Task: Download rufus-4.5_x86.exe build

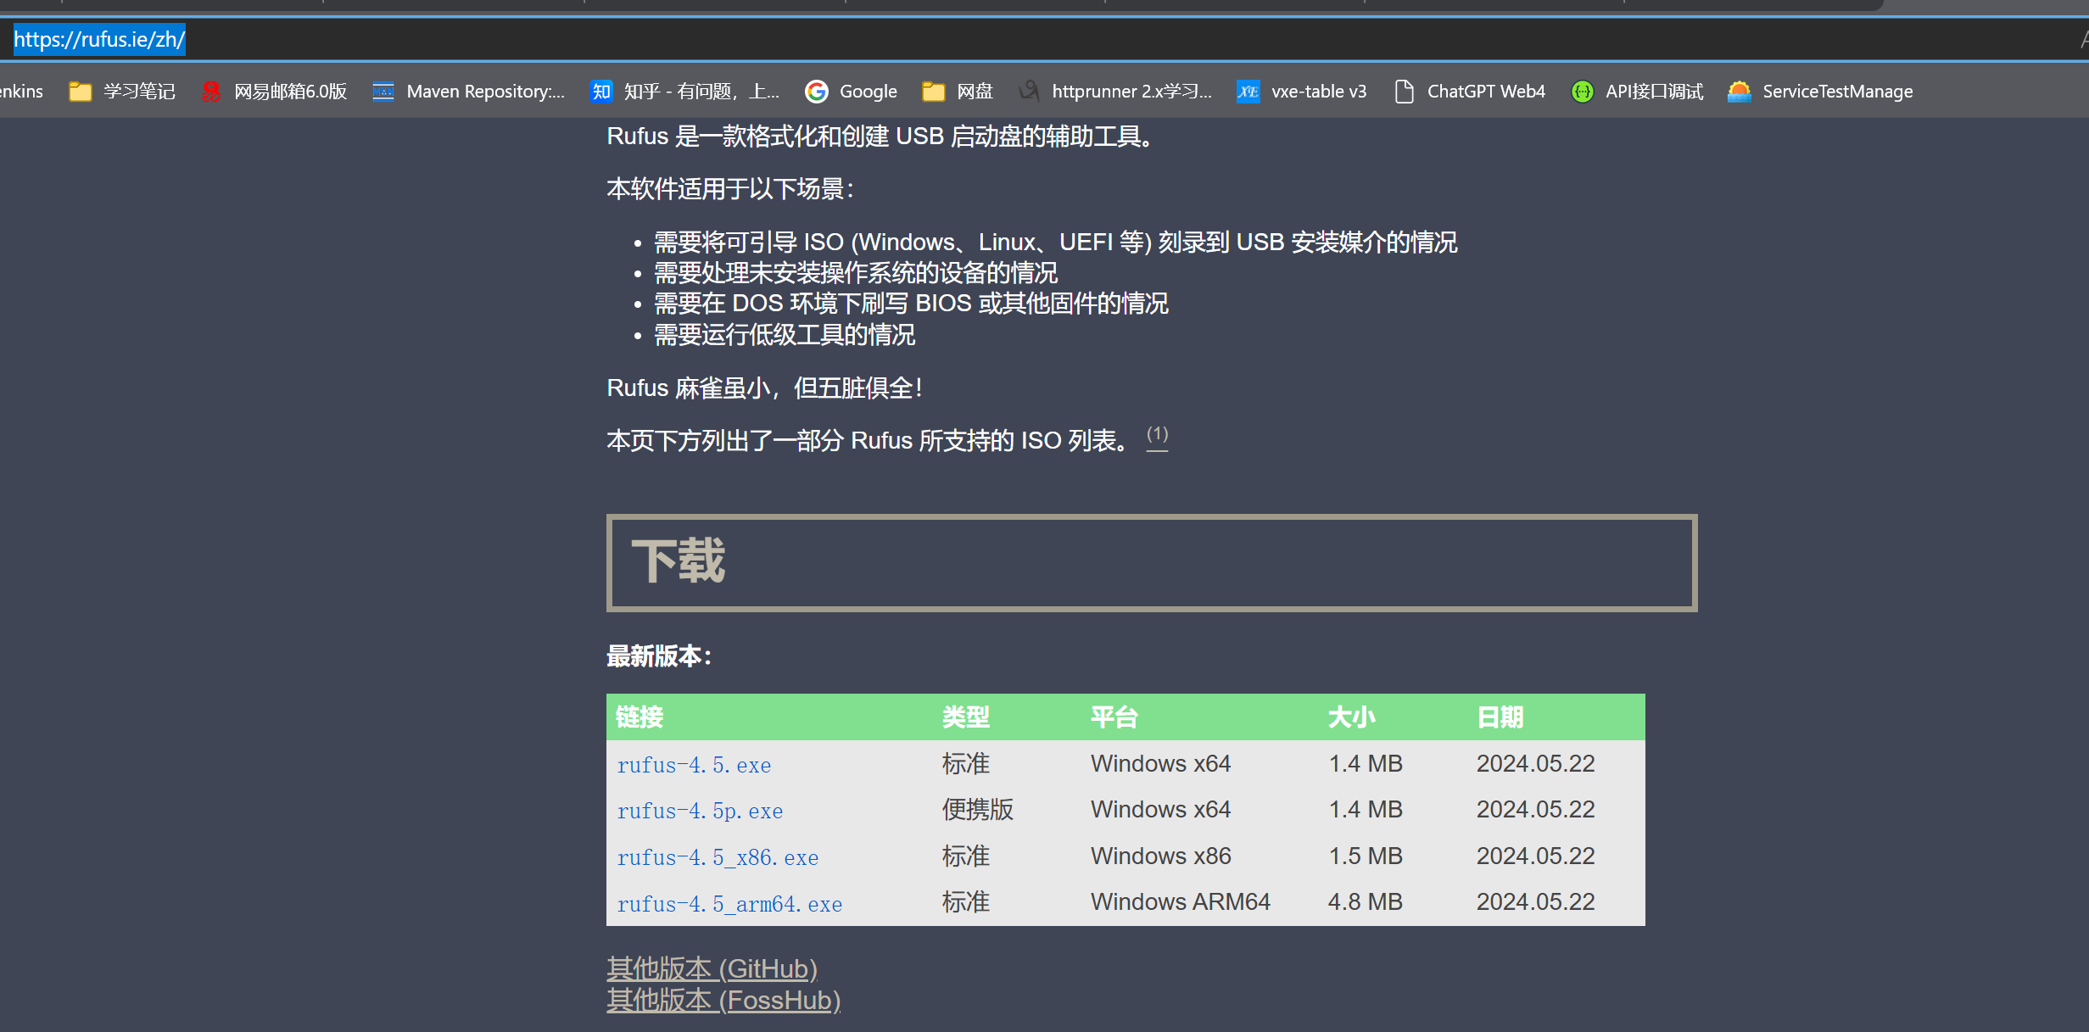Action: click(x=718, y=857)
